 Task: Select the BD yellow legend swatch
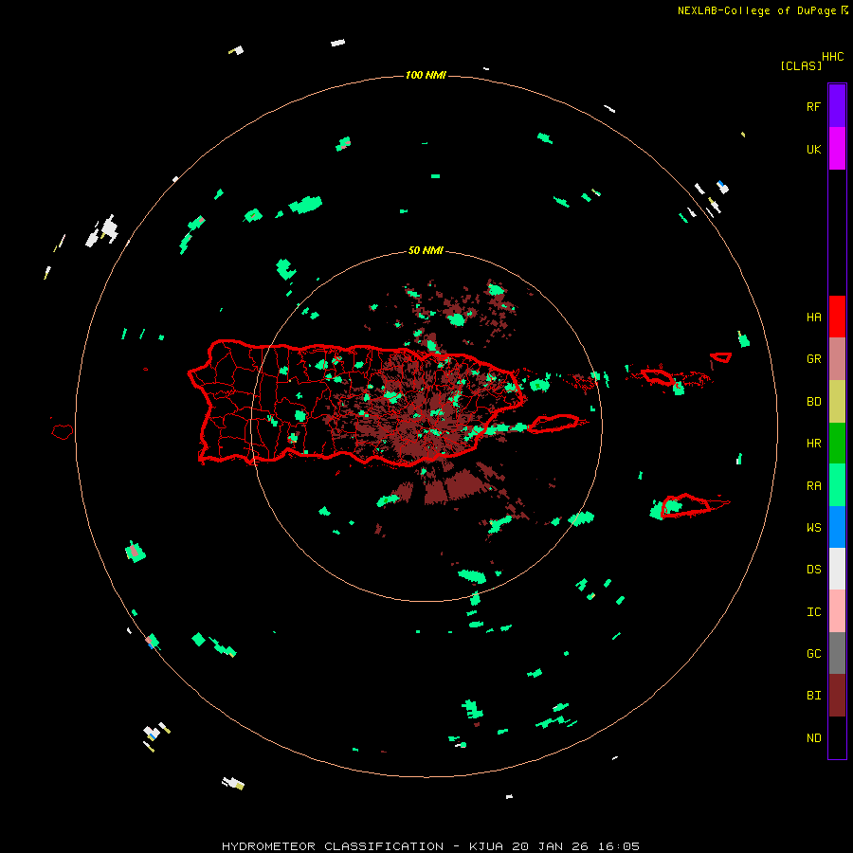[x=837, y=402]
